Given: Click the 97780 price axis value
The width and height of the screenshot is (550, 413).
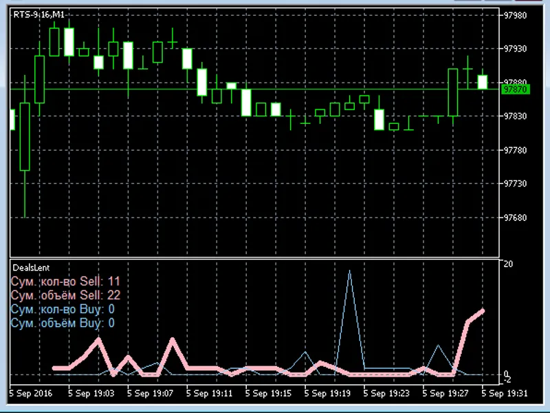Looking at the screenshot, I should click(x=515, y=150).
